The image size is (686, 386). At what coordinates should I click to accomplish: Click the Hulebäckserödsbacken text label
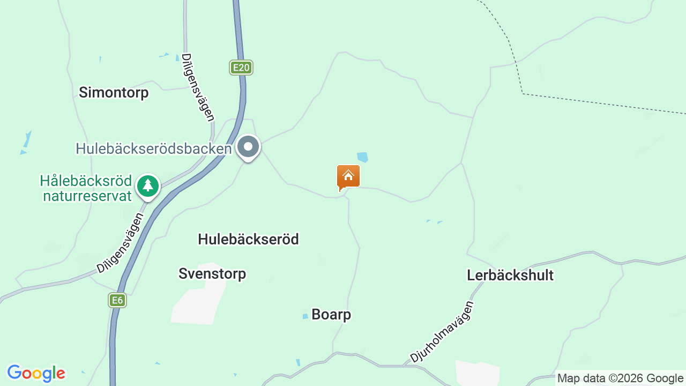point(154,149)
